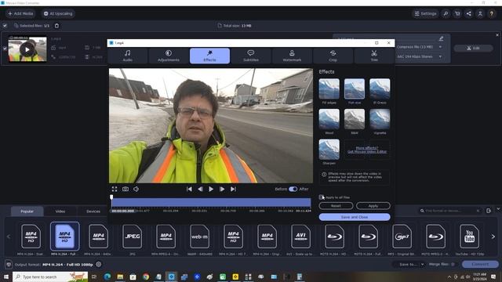This screenshot has height=282, width=502.
Task: Pick the Sharpen effect thumbnail
Action: tap(329, 150)
